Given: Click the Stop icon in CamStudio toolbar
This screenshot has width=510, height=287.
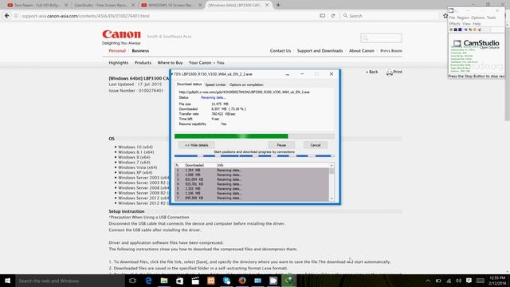Looking at the screenshot, I should pyautogui.click(x=460, y=29).
